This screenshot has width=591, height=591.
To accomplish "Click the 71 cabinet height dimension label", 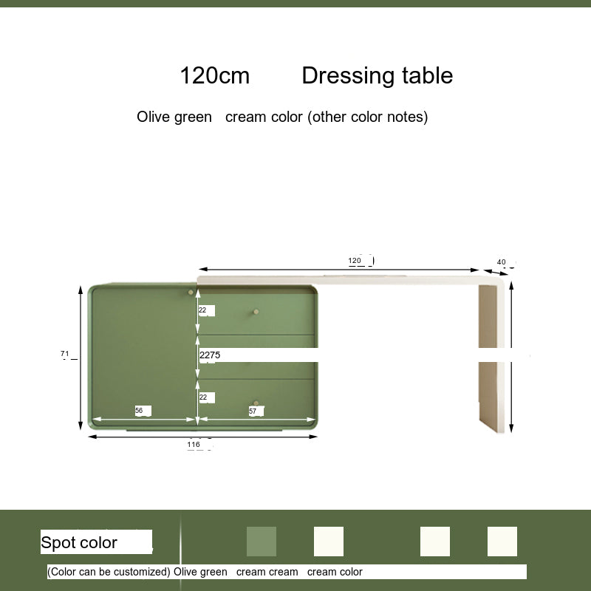I will (x=65, y=355).
